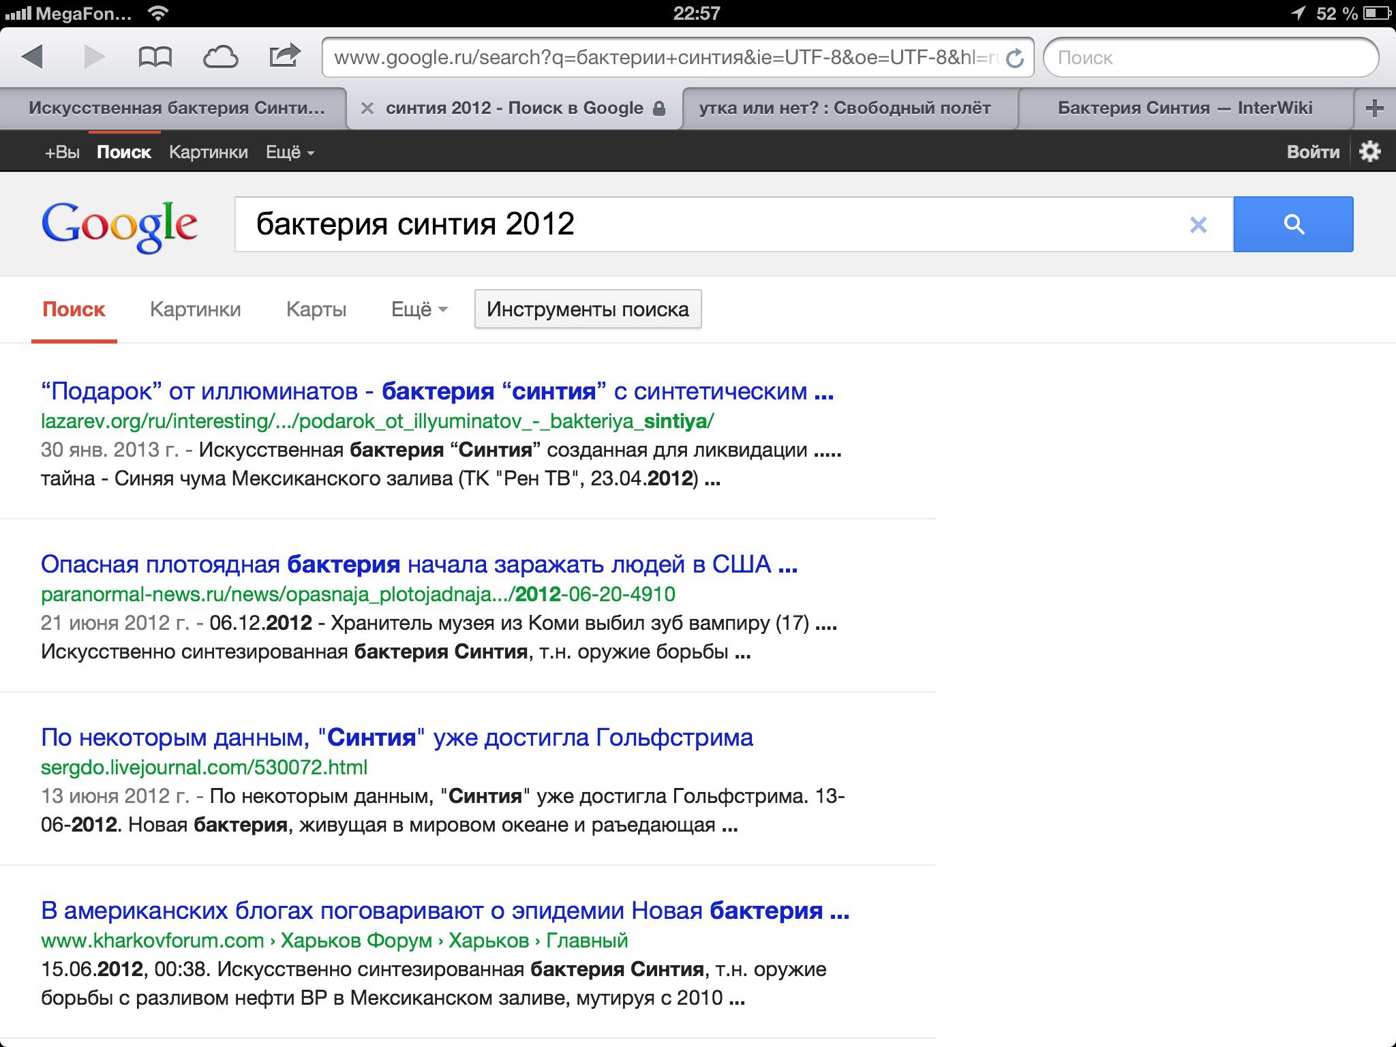
Task: Open the paranormal-news.ru green URL
Action: pyautogui.click(x=358, y=594)
